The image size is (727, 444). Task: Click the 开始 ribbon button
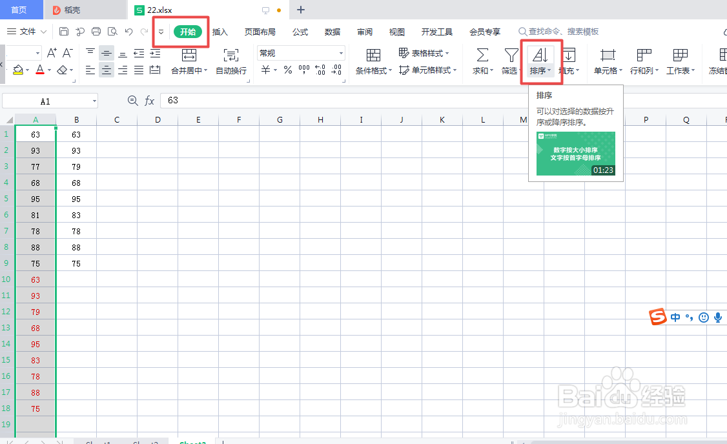188,31
